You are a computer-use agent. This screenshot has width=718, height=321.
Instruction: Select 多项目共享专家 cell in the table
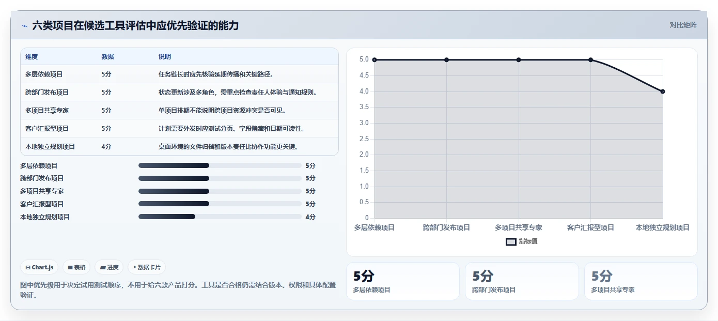click(x=47, y=111)
